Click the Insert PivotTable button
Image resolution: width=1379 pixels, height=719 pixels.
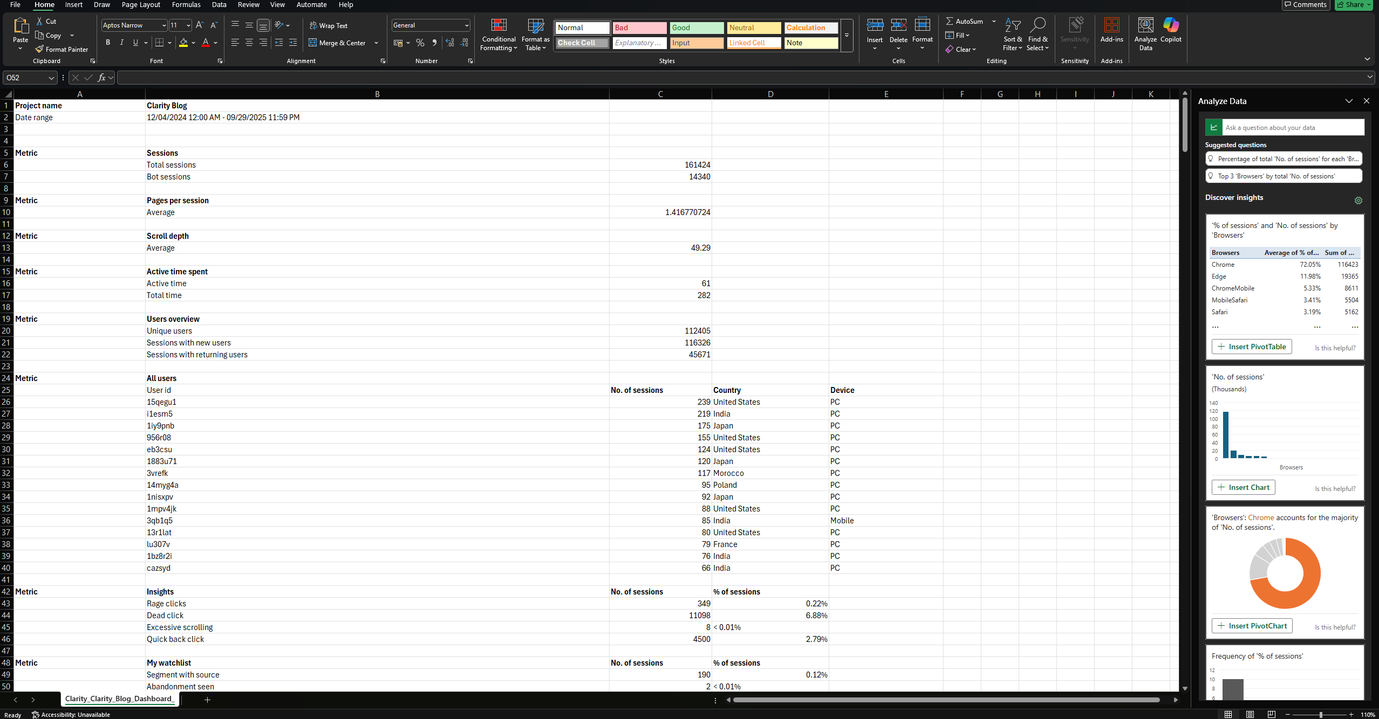point(1252,347)
